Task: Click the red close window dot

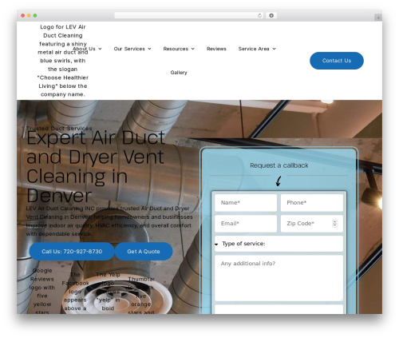Action: [23, 15]
